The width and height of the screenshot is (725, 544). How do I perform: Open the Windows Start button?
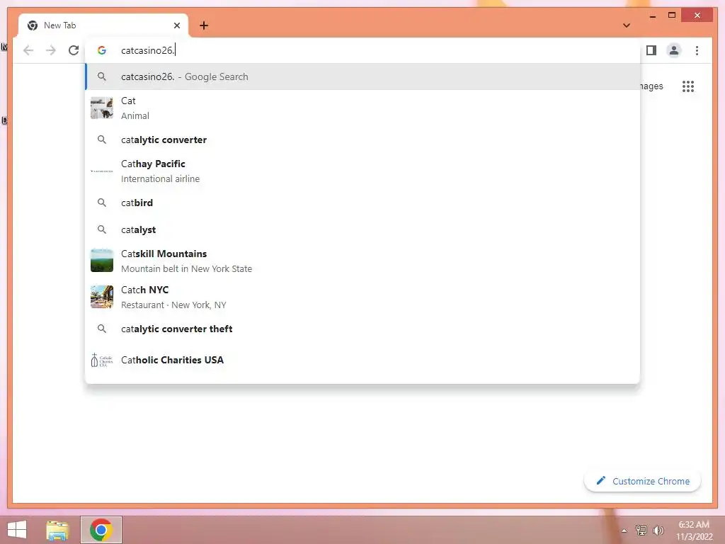coord(17,530)
